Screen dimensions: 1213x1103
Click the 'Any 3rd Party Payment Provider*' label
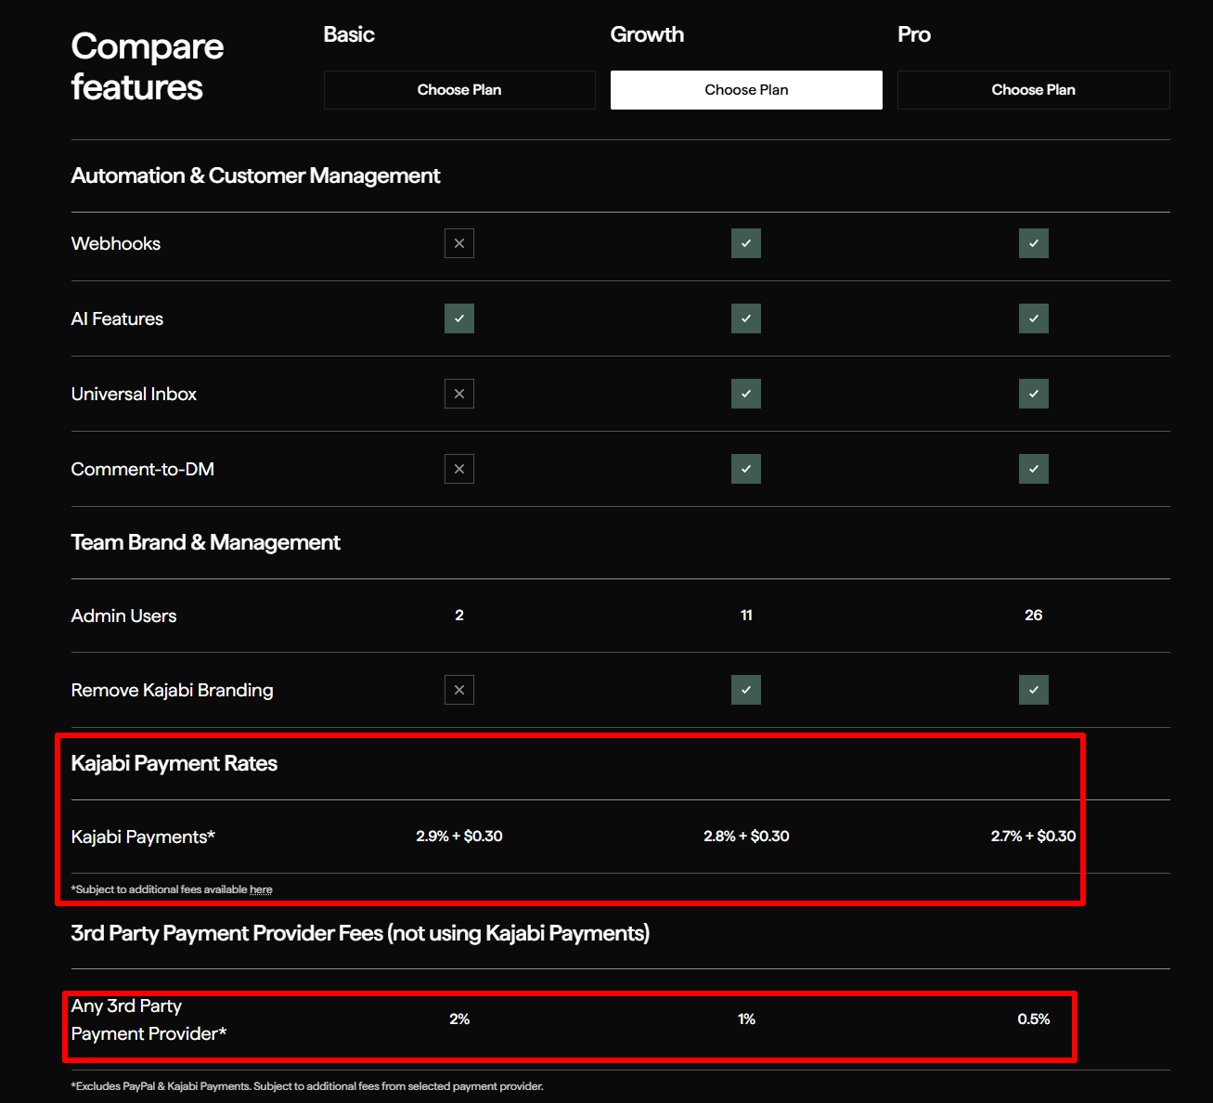[148, 1019]
